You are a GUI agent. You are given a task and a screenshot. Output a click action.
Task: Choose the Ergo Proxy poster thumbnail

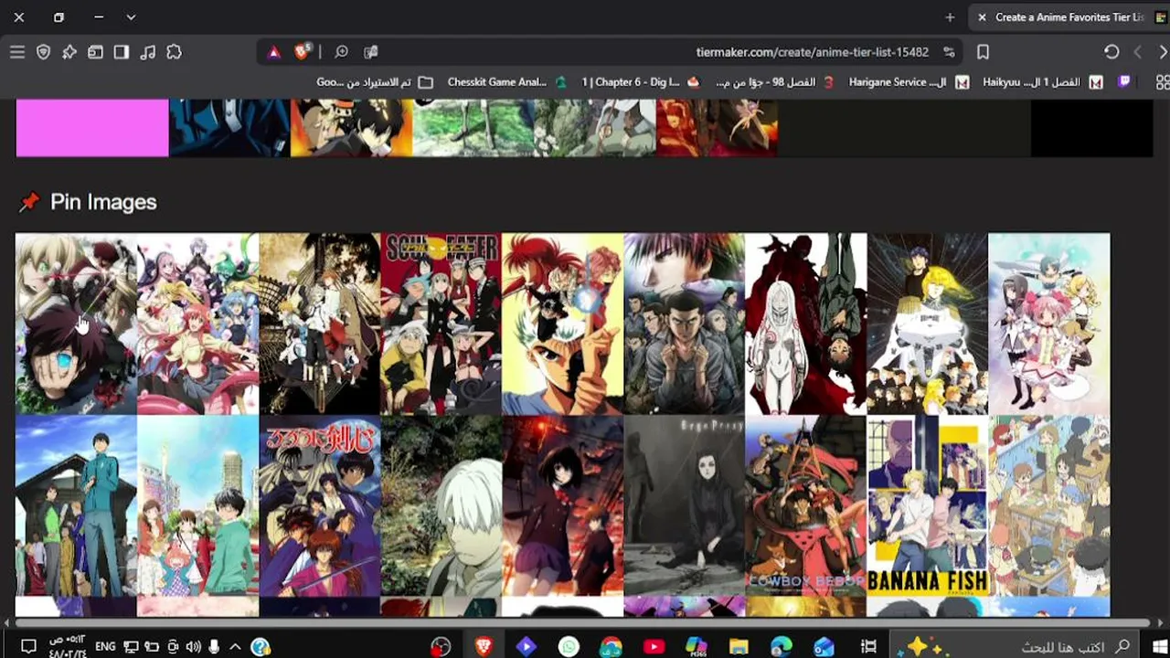[x=684, y=504]
